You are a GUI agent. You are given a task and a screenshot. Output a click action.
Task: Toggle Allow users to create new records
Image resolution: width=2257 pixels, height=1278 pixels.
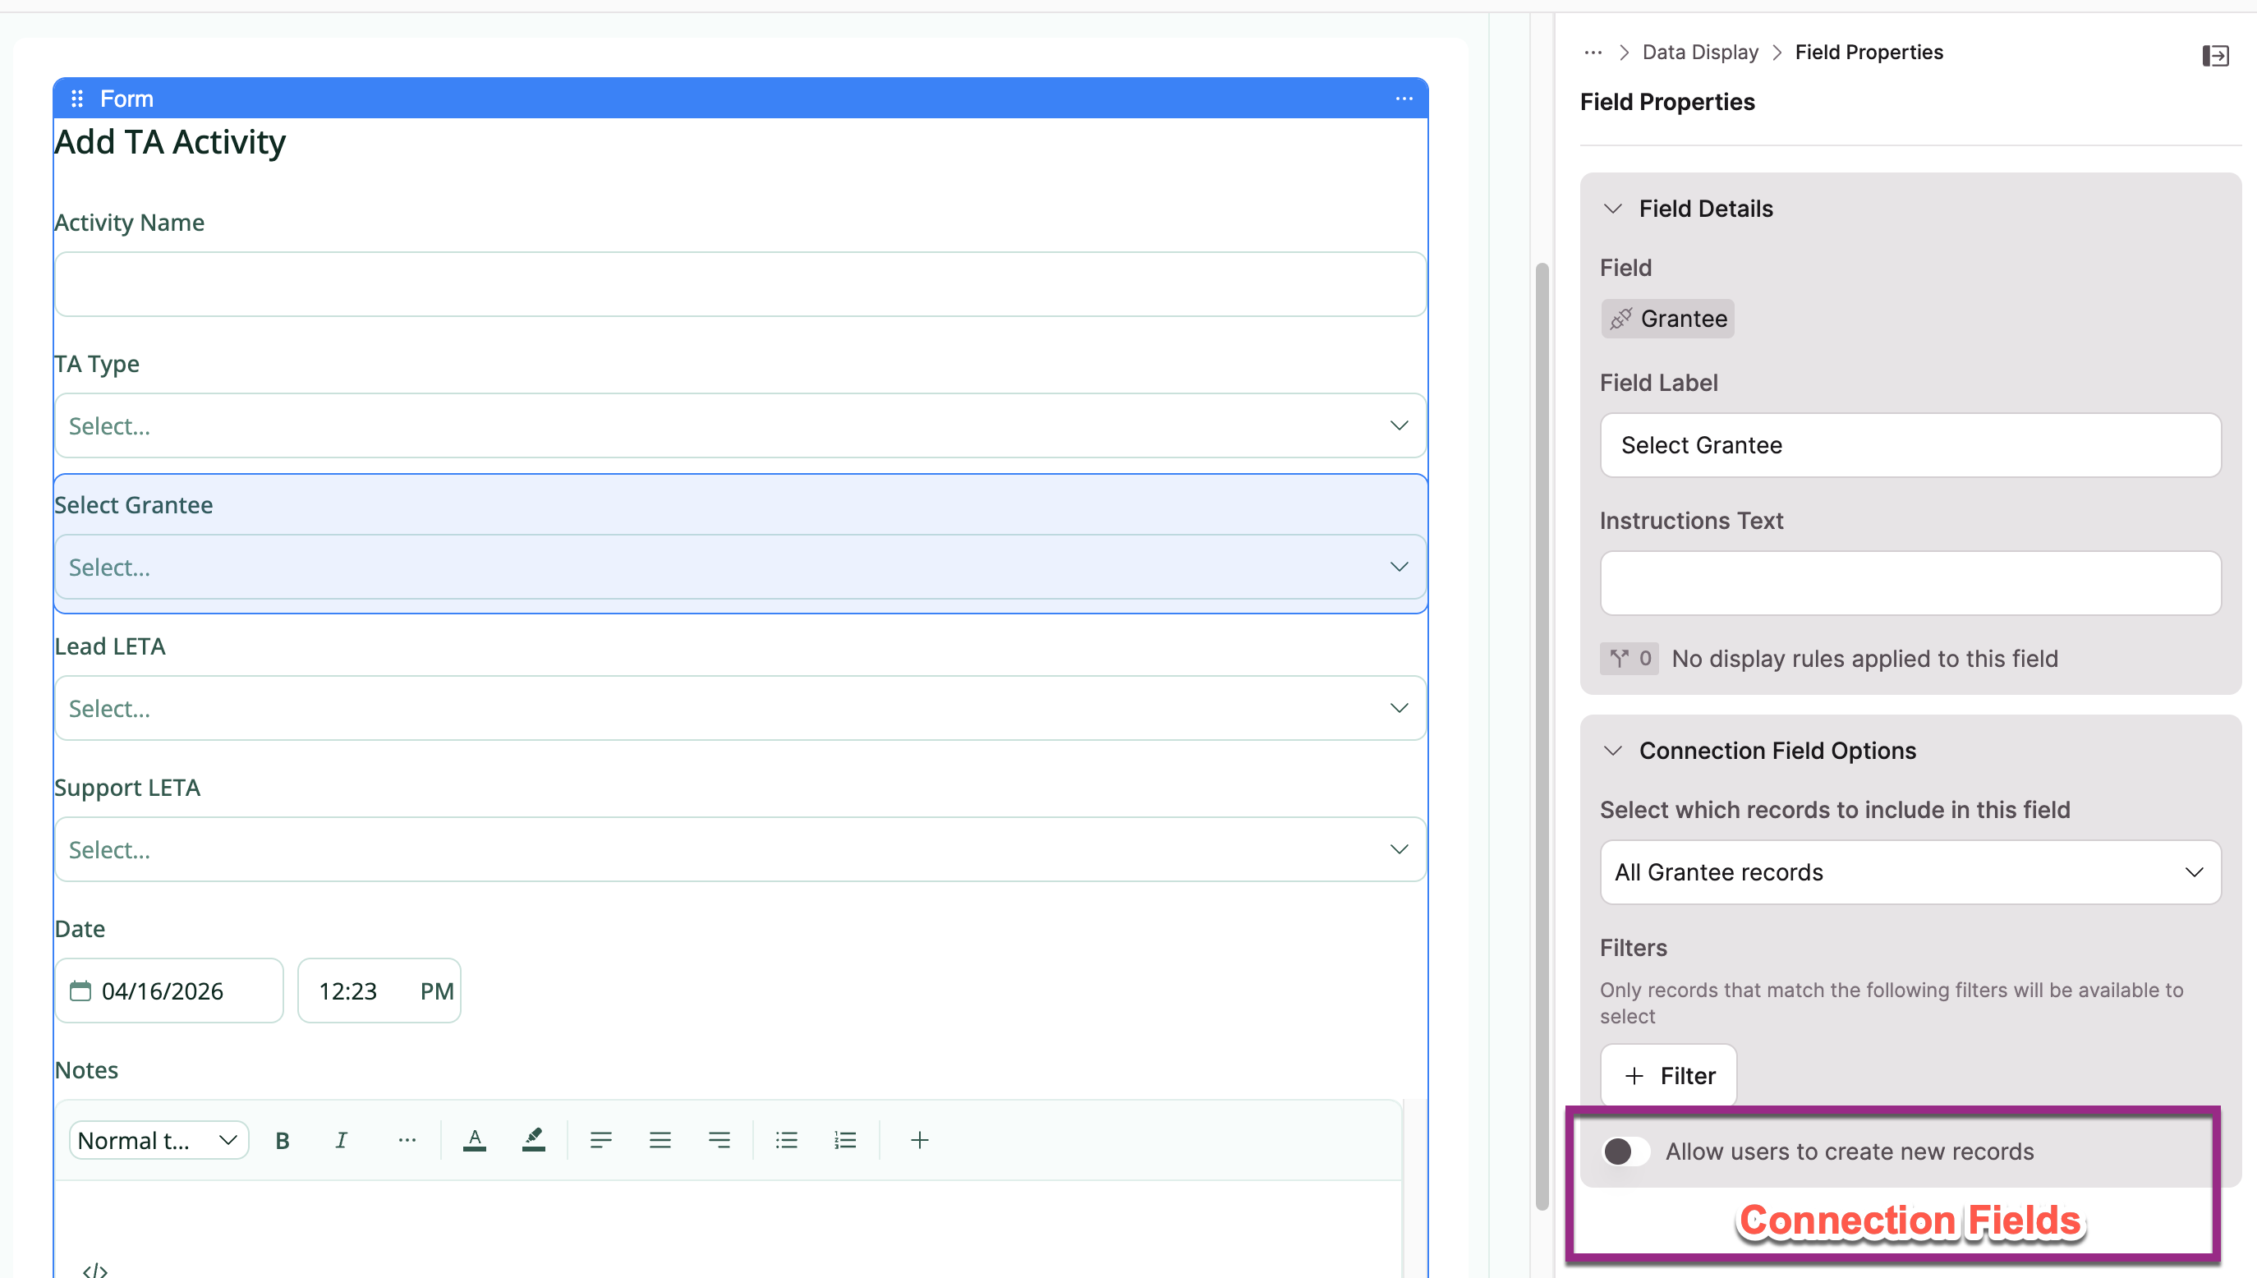1624,1151
